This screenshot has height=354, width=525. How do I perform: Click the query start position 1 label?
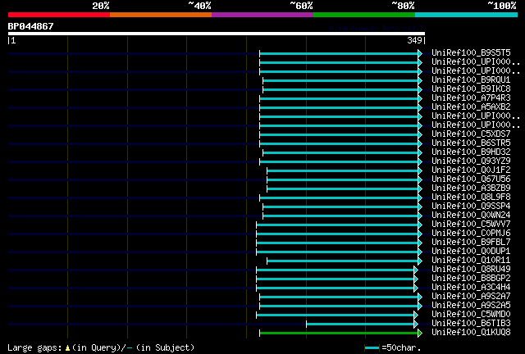[x=13, y=40]
